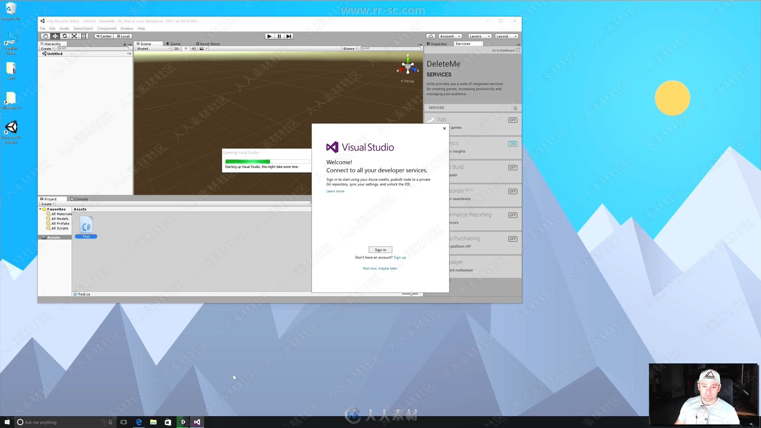Image resolution: width=761 pixels, height=428 pixels.
Task: Open Hierarchy Create dropdown
Action: [x=47, y=49]
